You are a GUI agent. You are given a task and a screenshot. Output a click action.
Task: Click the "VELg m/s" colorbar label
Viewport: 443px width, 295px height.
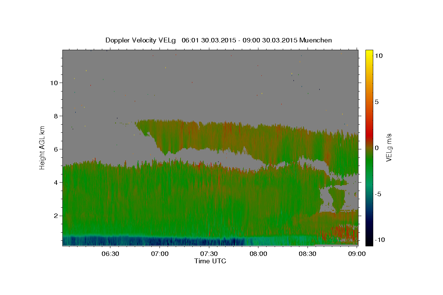tap(389, 147)
